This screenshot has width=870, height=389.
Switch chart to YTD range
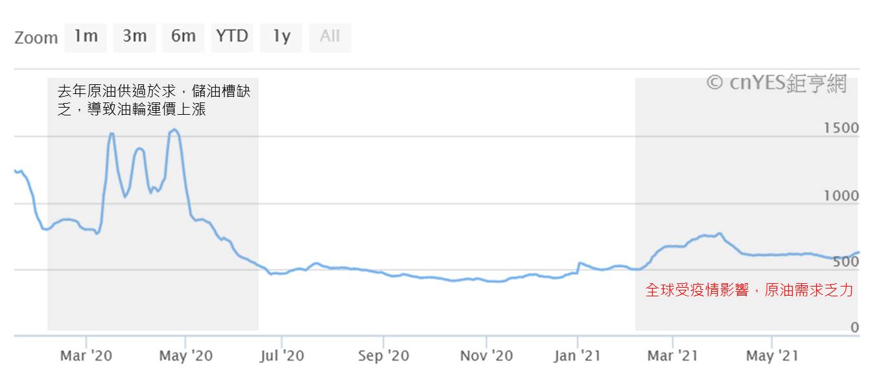[232, 37]
